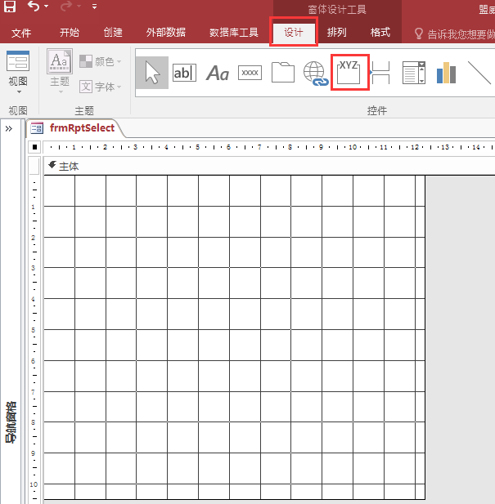Pick the Option Group XYZ control
495x504 pixels.
tap(349, 72)
